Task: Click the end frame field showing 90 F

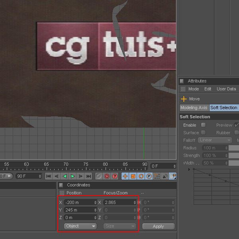Action: click(x=29, y=176)
